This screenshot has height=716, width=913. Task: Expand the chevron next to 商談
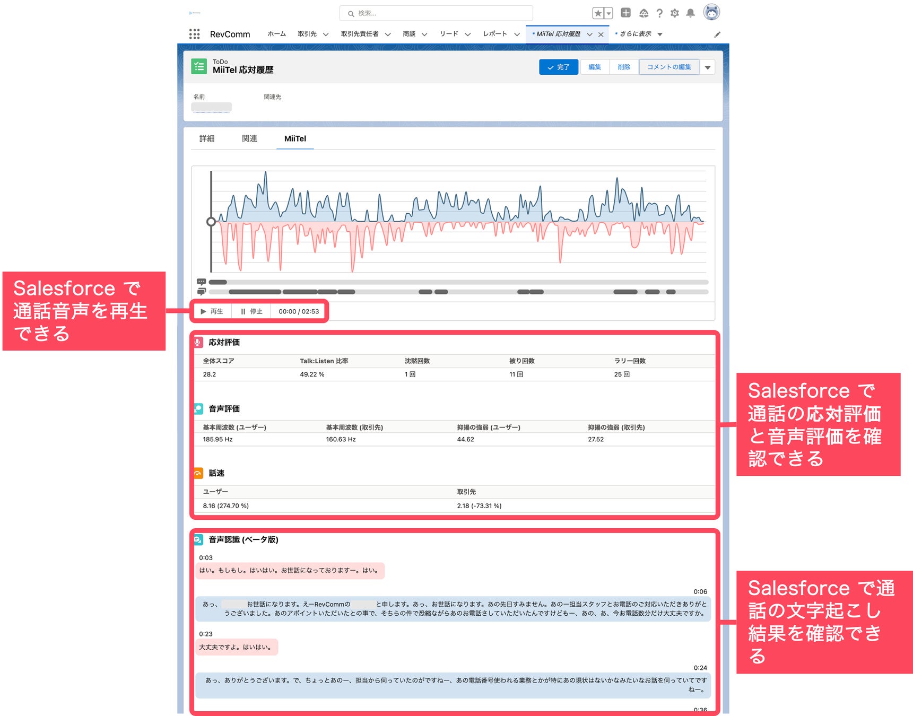pyautogui.click(x=424, y=34)
